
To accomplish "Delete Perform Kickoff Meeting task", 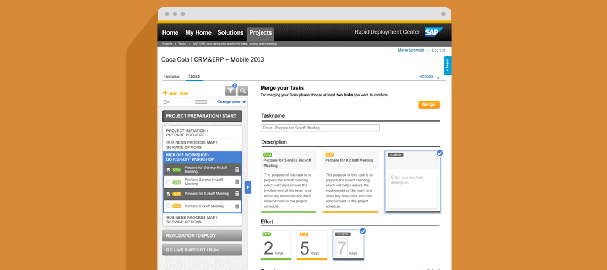I will tap(237, 206).
